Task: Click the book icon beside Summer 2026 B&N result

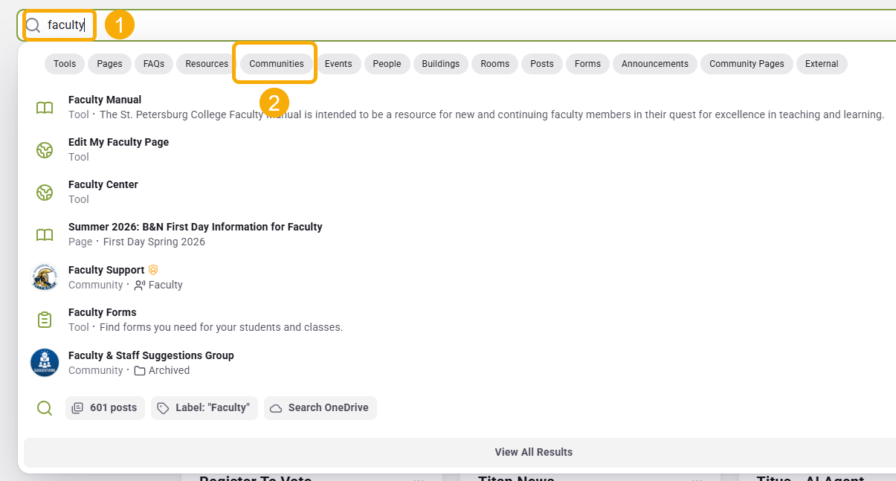Action: click(45, 235)
